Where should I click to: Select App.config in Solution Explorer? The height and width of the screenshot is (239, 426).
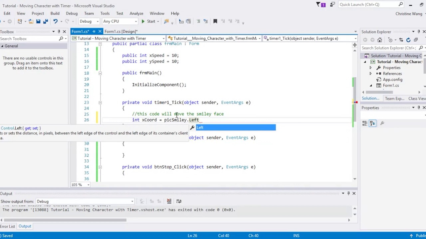(392, 80)
